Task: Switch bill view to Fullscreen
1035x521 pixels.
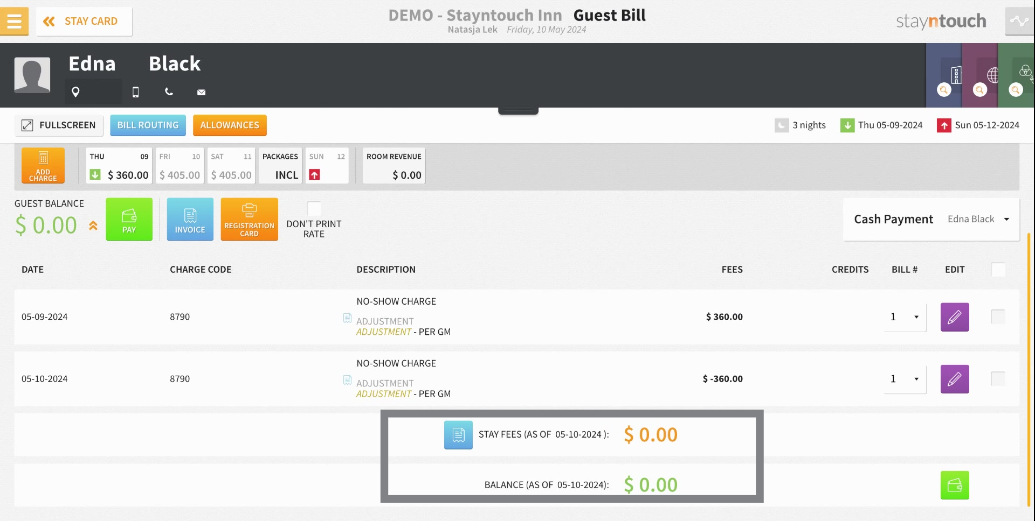Action: (x=59, y=125)
